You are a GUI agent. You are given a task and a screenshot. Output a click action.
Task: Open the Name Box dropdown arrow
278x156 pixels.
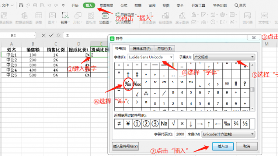pos(34,36)
